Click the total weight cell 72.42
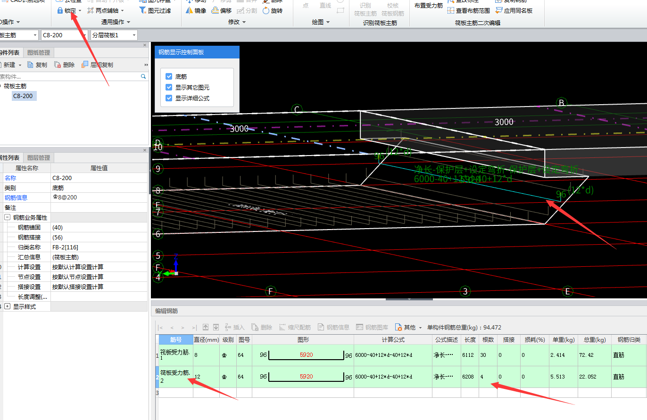647x420 pixels. pos(594,355)
